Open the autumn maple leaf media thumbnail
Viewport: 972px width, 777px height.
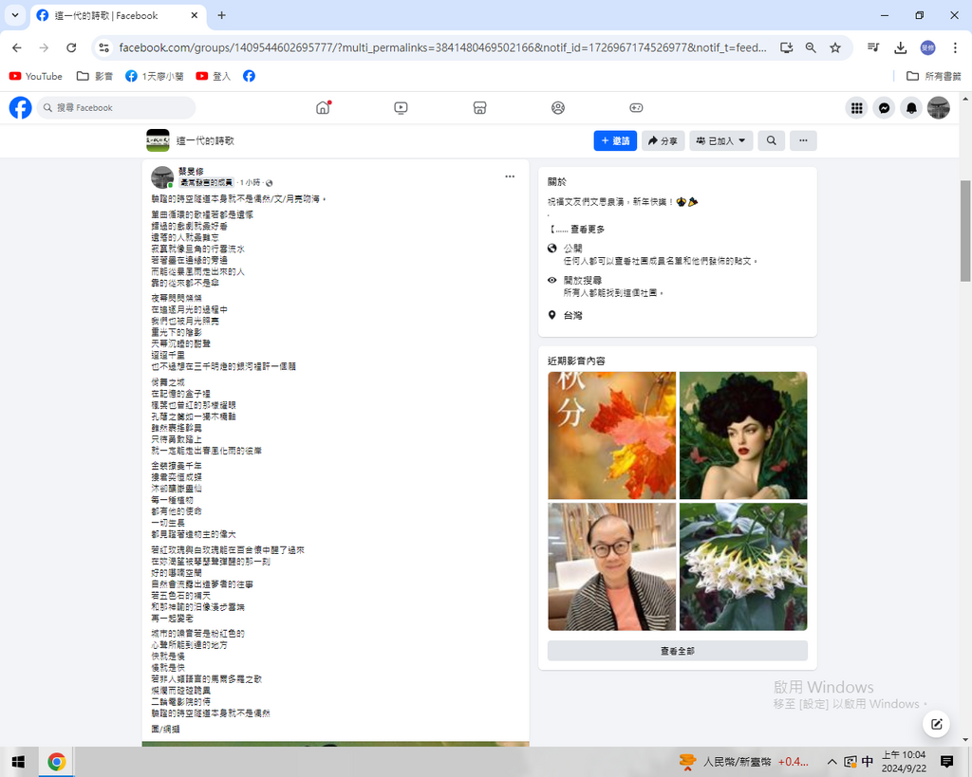[611, 435]
